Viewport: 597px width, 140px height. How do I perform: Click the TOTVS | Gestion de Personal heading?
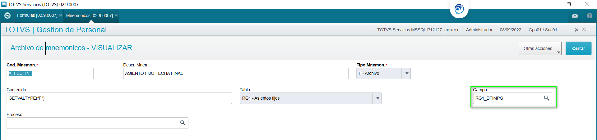[55, 30]
